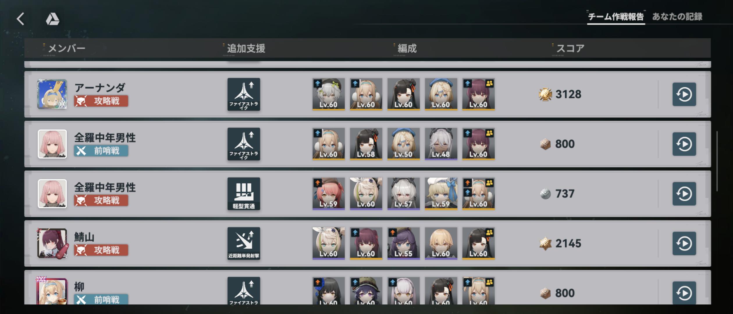Select the Lv.48 silver-haired doll portrait
Viewport: 733px width, 314px height.
441,144
